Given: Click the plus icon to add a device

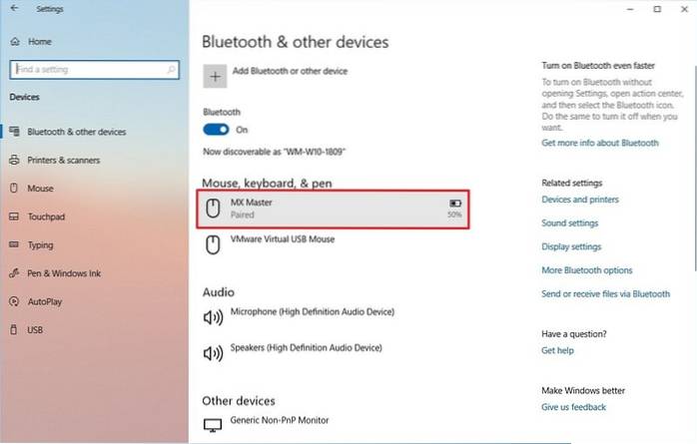Looking at the screenshot, I should pyautogui.click(x=213, y=75).
